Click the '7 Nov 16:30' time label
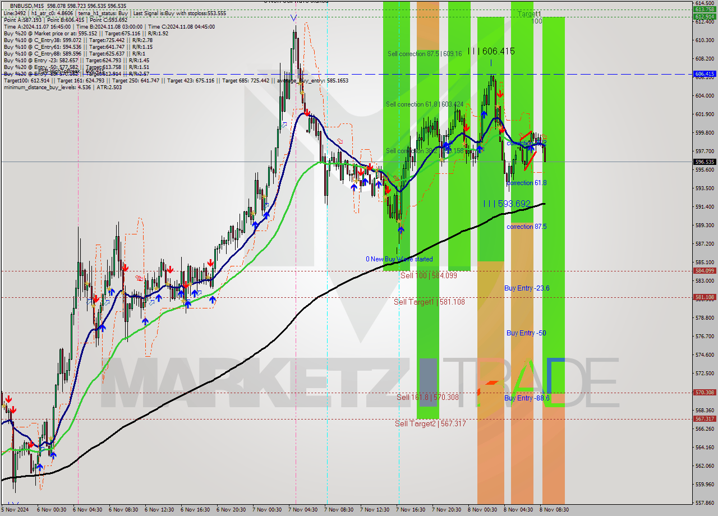Viewport: 718px width, 516px height. [412, 509]
